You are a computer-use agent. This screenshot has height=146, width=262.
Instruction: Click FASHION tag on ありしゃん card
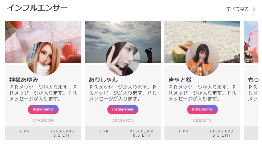tap(123, 120)
